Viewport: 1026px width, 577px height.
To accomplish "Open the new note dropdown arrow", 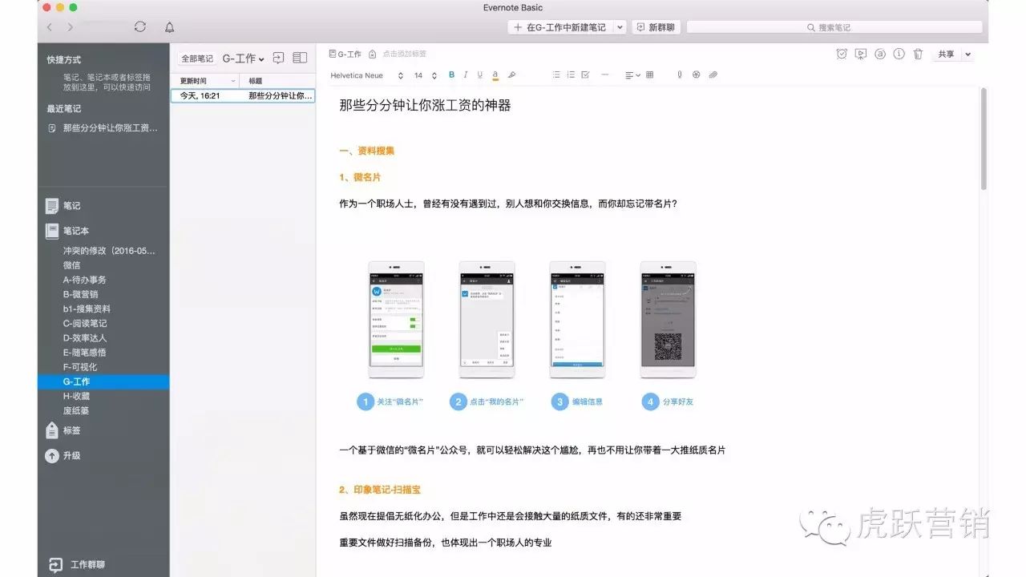I will (619, 27).
